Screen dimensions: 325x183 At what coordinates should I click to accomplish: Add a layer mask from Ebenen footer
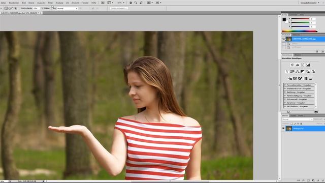308,180
